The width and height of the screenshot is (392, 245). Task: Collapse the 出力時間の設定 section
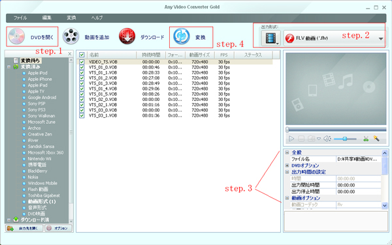(x=287, y=172)
